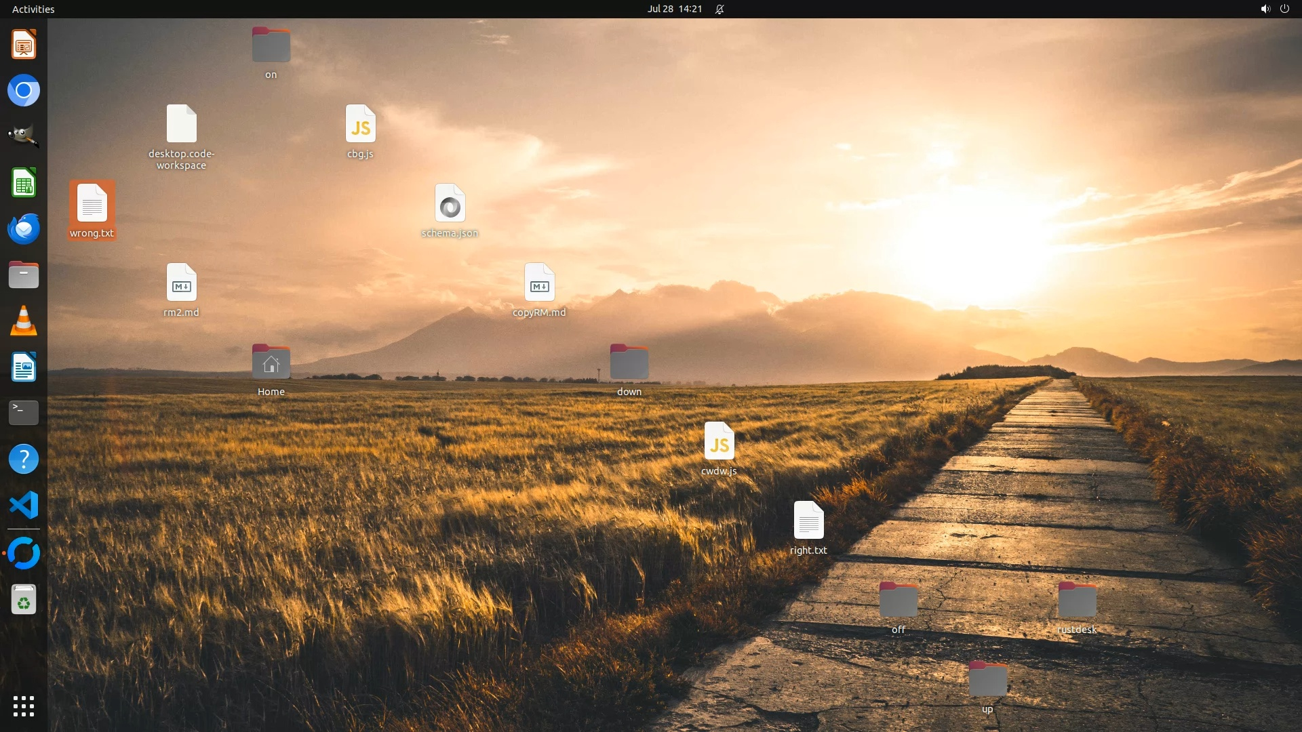Viewport: 1302px width, 732px height.
Task: Select the rustdesk folder
Action: pos(1077,601)
